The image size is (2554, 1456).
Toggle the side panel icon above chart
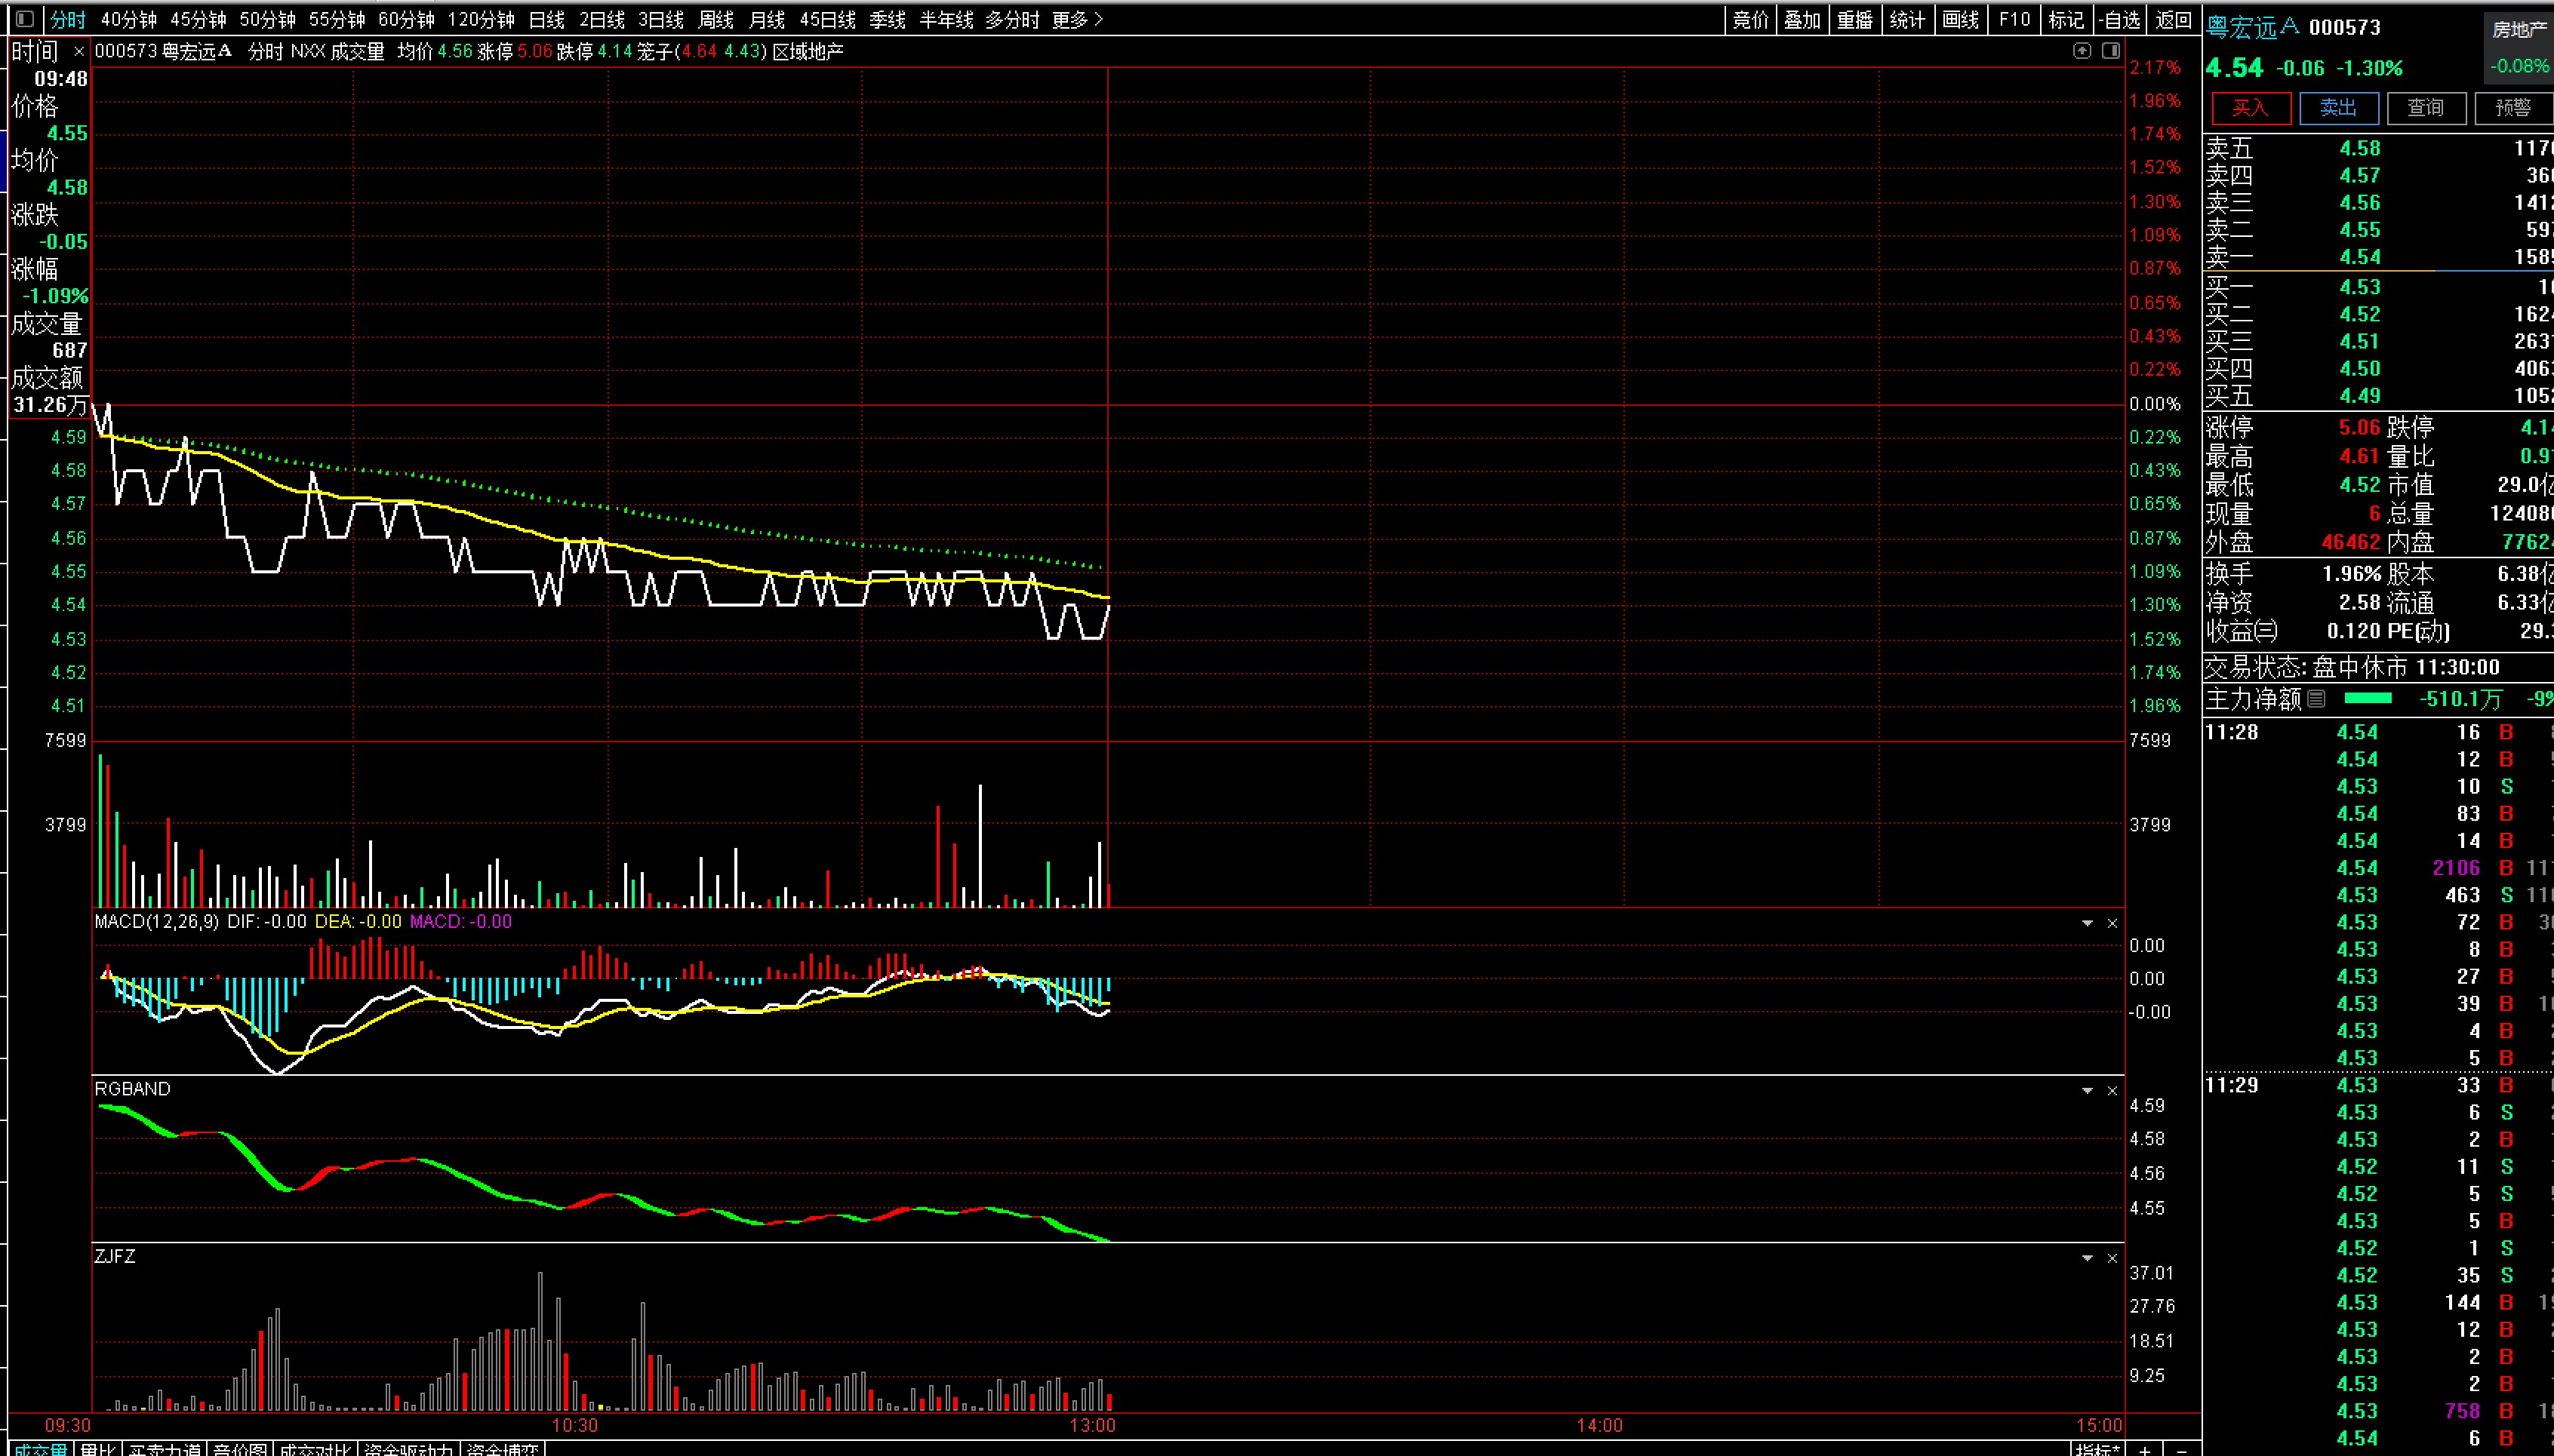coord(2111,51)
